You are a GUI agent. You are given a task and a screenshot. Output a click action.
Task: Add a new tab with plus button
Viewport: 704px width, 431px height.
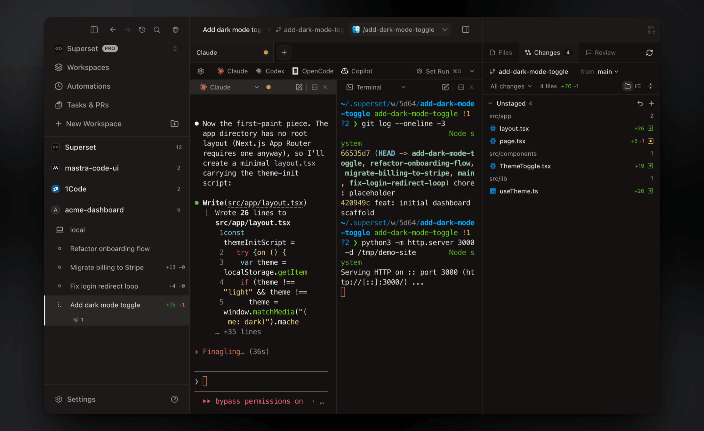click(284, 52)
